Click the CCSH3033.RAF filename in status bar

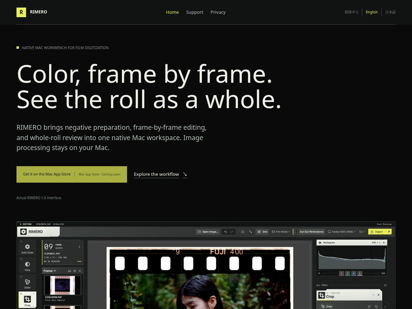pyautogui.click(x=44, y=224)
